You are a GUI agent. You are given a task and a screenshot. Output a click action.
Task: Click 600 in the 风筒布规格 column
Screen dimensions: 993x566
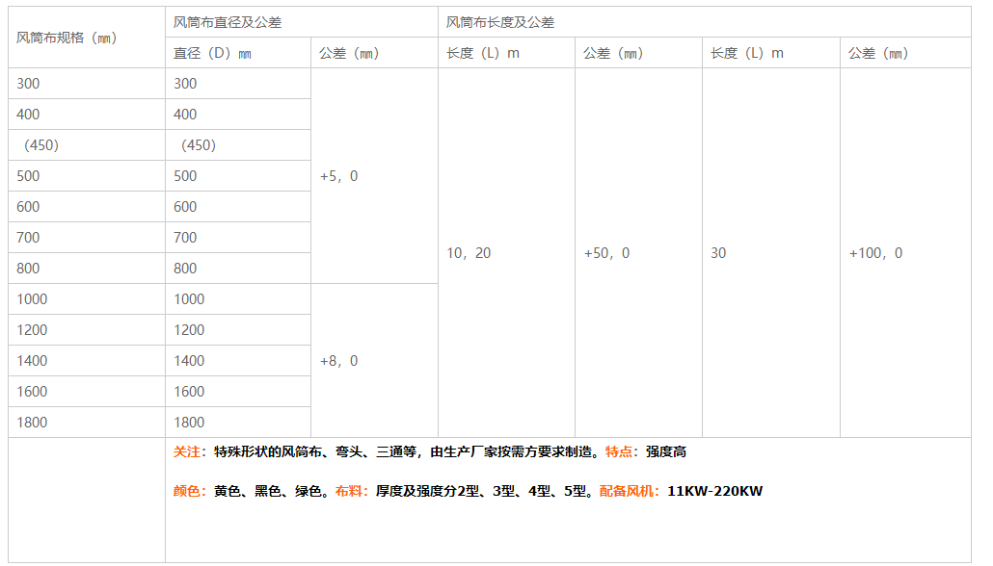[28, 207]
